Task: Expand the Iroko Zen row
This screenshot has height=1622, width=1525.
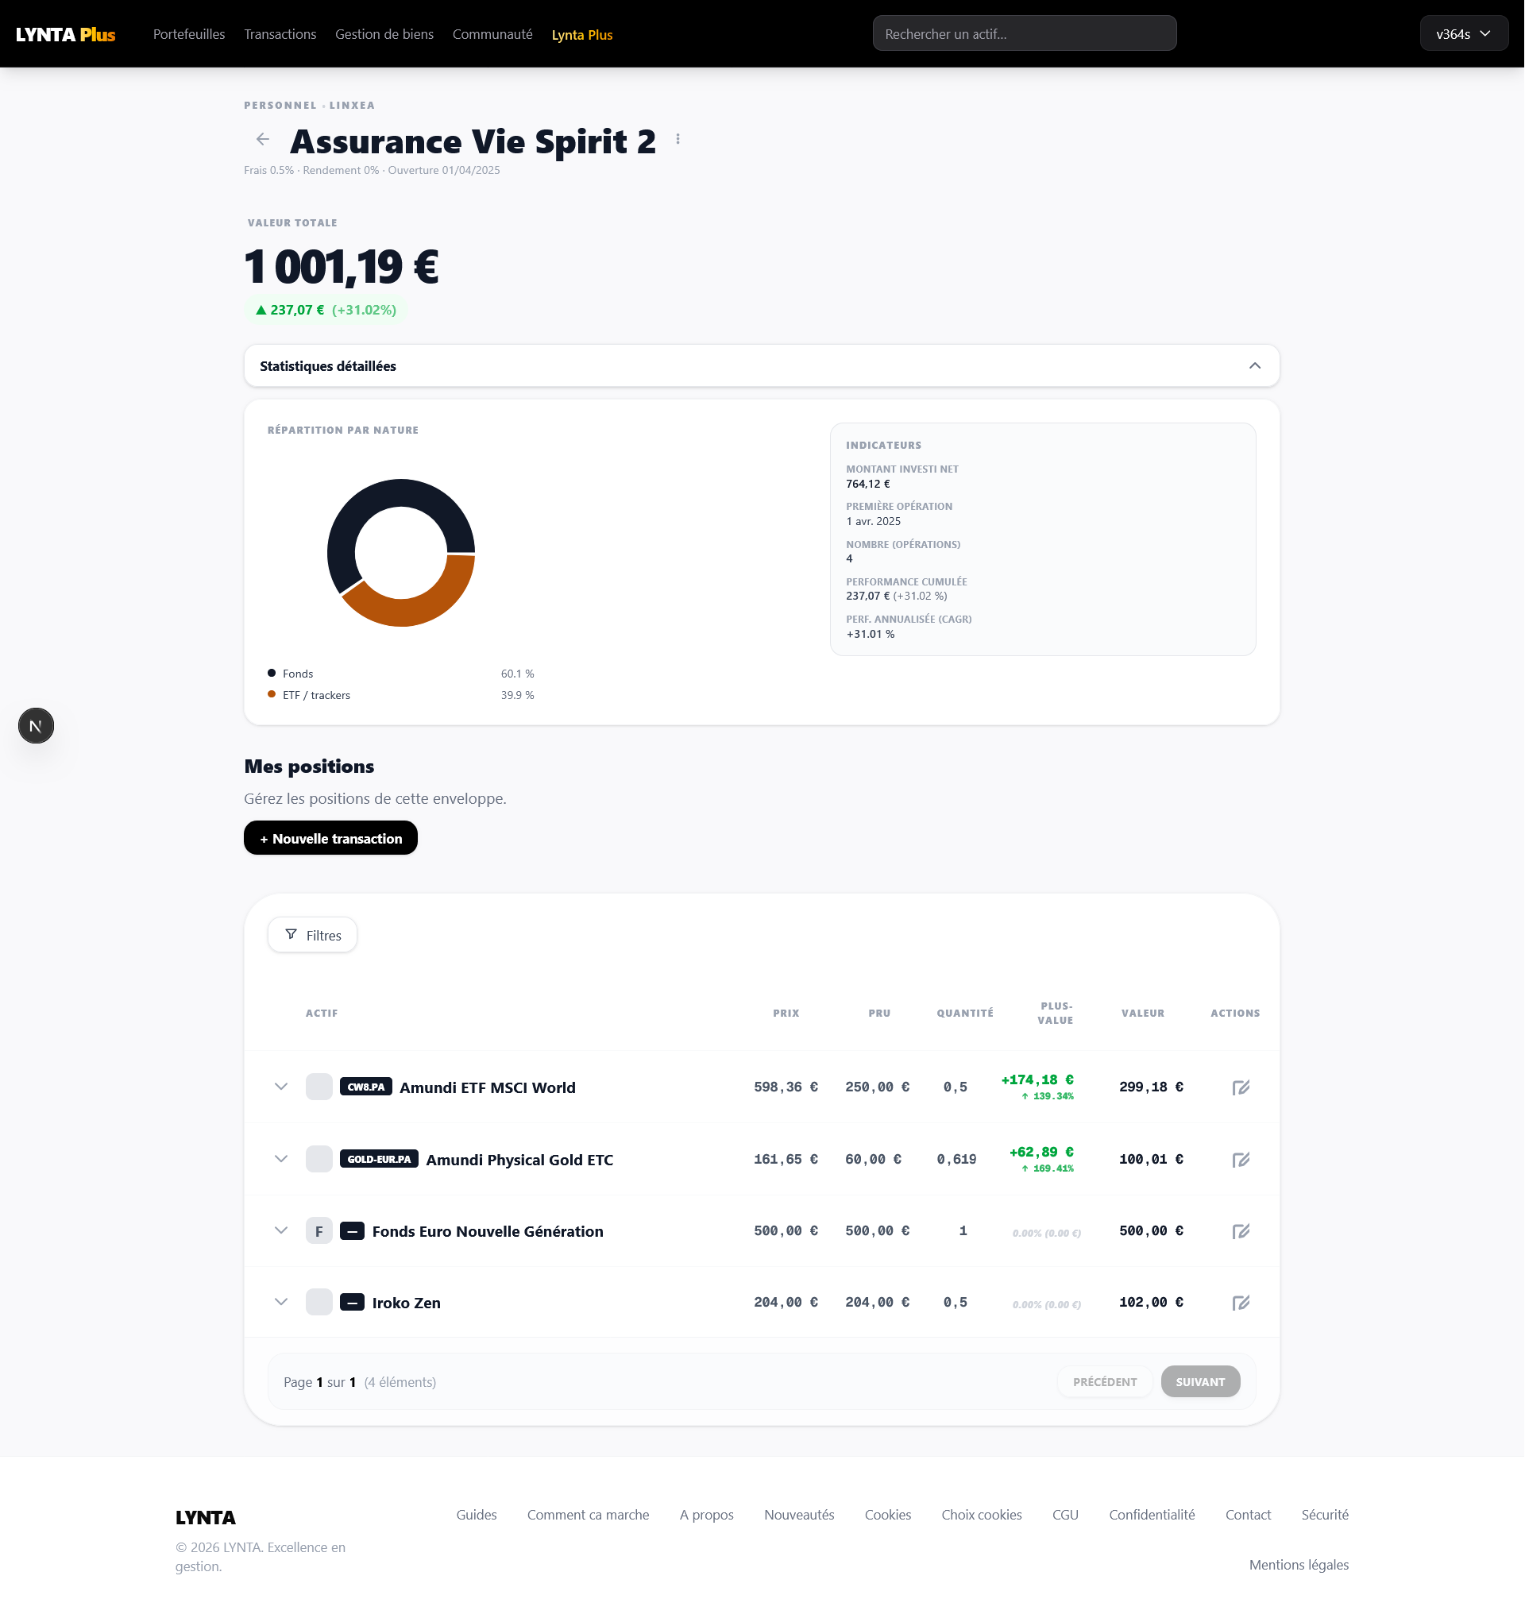Action: click(281, 1303)
